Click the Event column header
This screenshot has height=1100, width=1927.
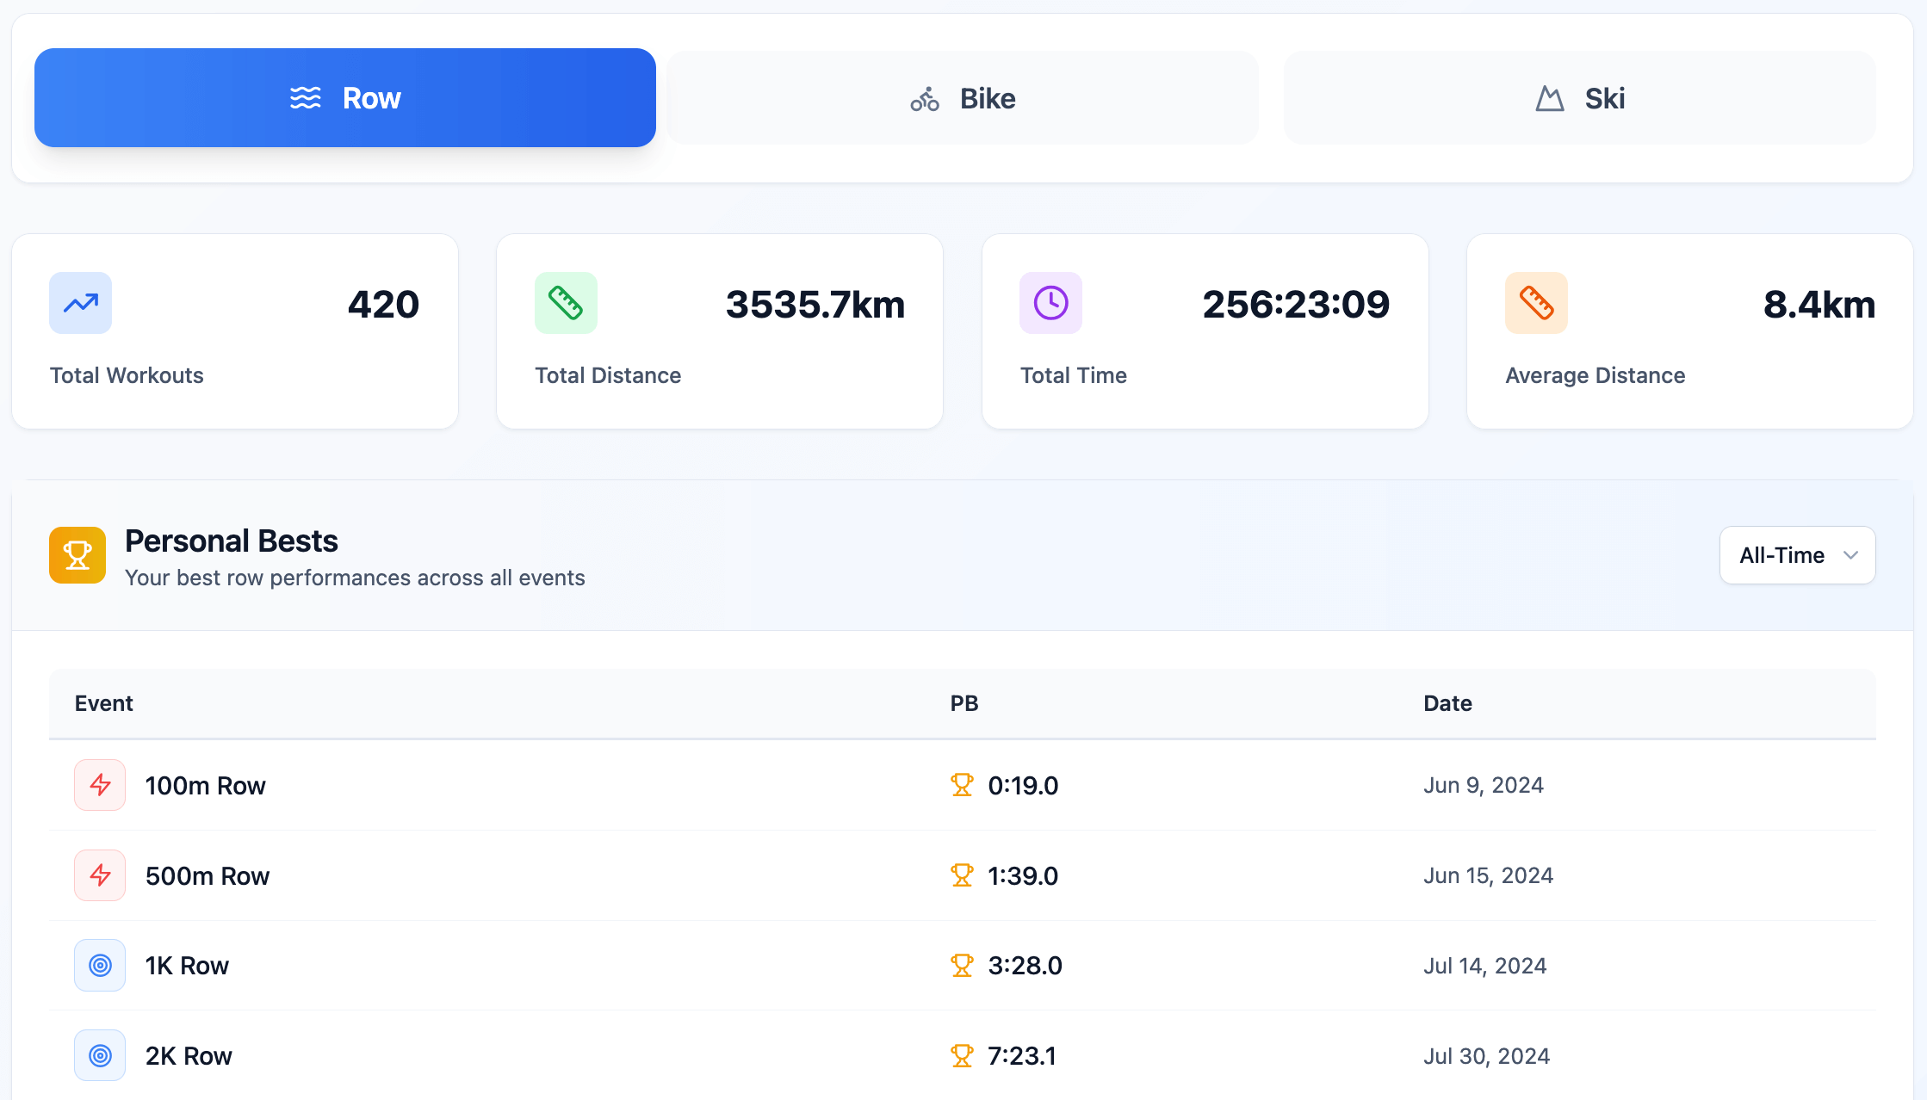click(103, 703)
